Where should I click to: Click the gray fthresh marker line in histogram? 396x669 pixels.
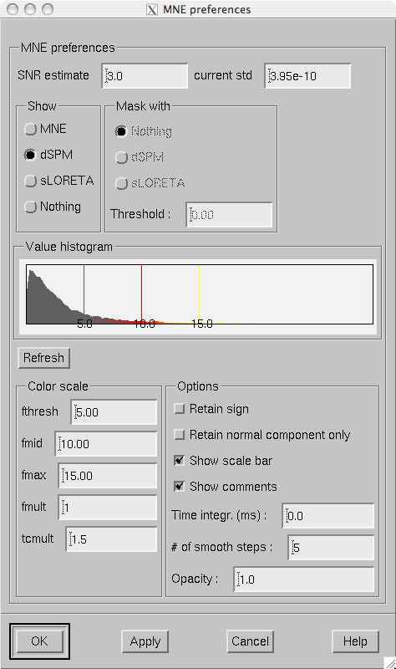84,292
